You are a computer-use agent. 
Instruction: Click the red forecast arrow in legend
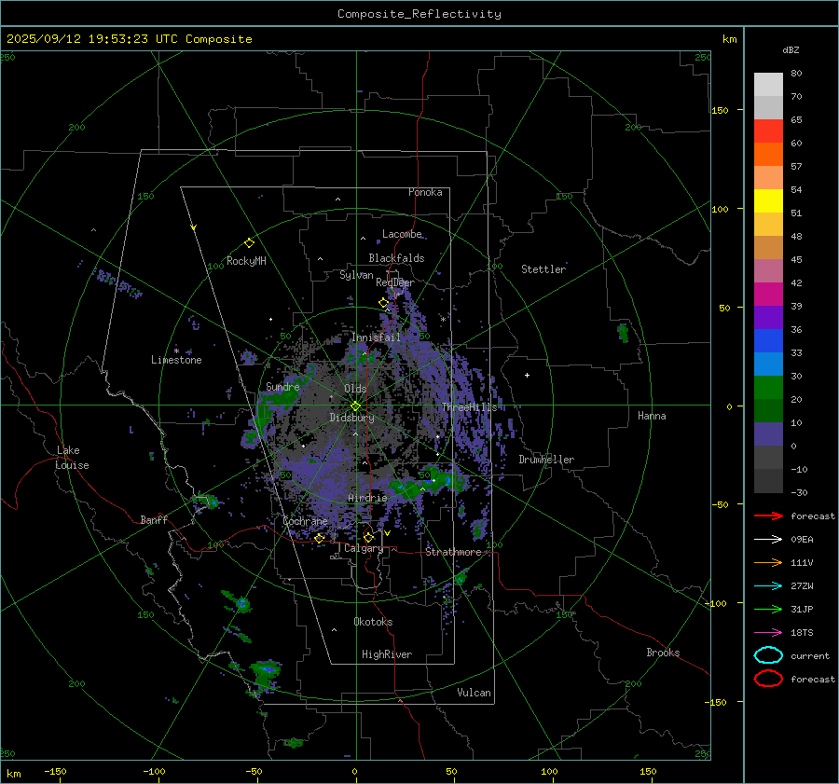(768, 516)
